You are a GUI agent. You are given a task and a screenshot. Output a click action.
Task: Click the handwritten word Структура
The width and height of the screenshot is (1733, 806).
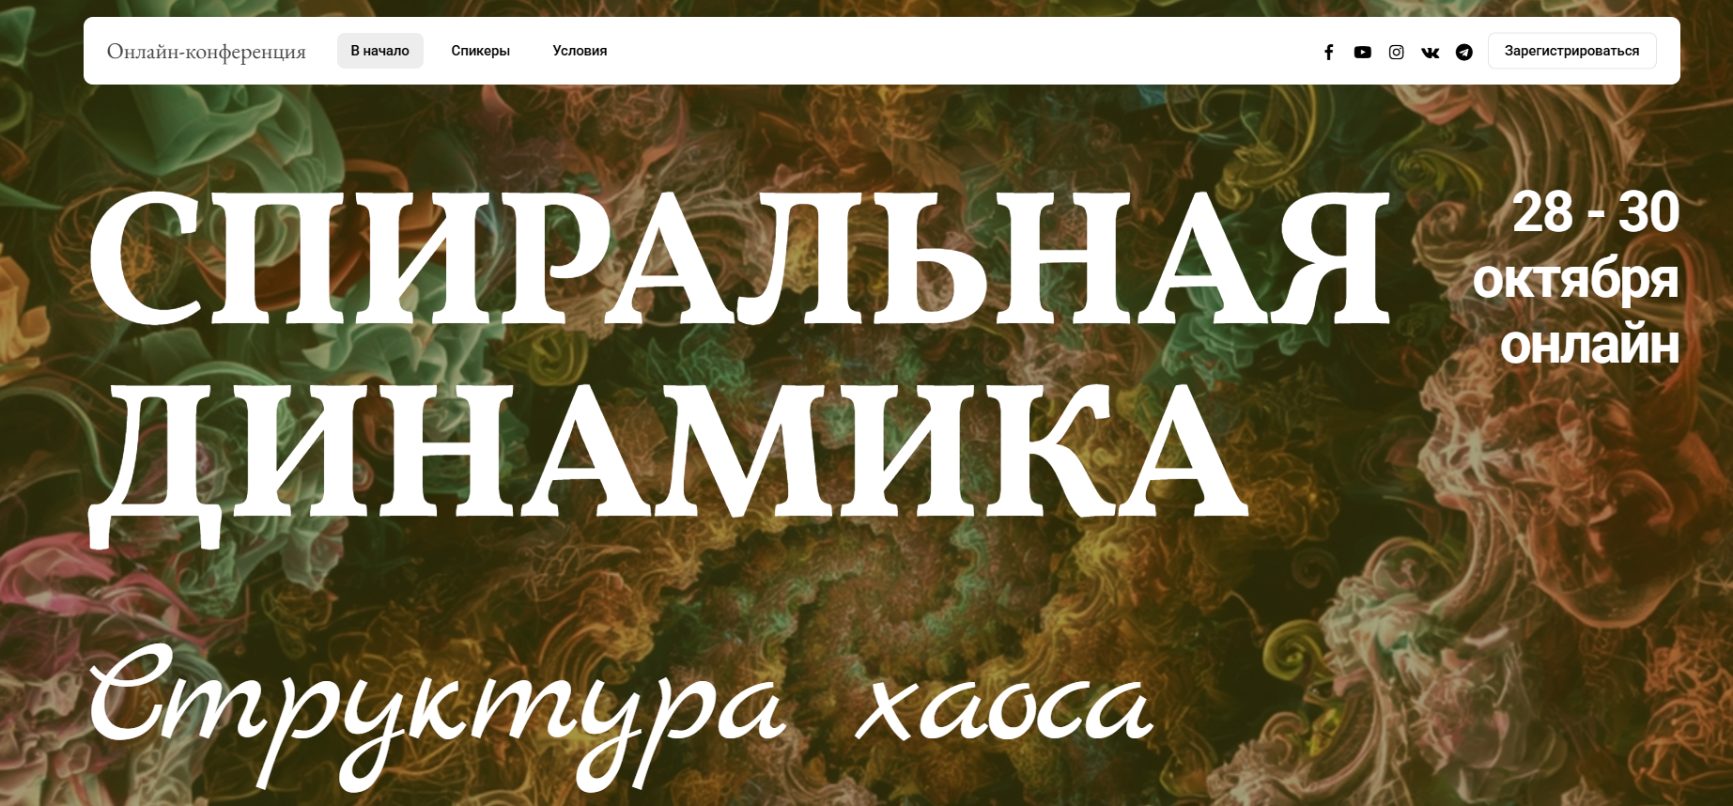coord(437,709)
